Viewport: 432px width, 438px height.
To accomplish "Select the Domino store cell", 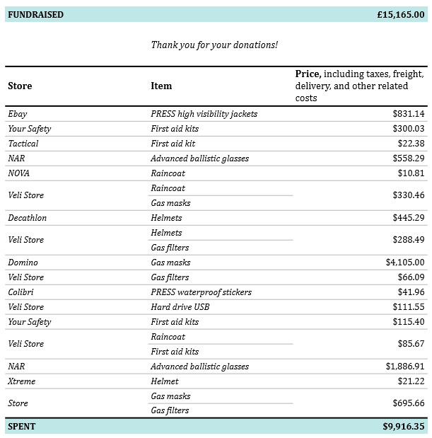I will coord(23,263).
